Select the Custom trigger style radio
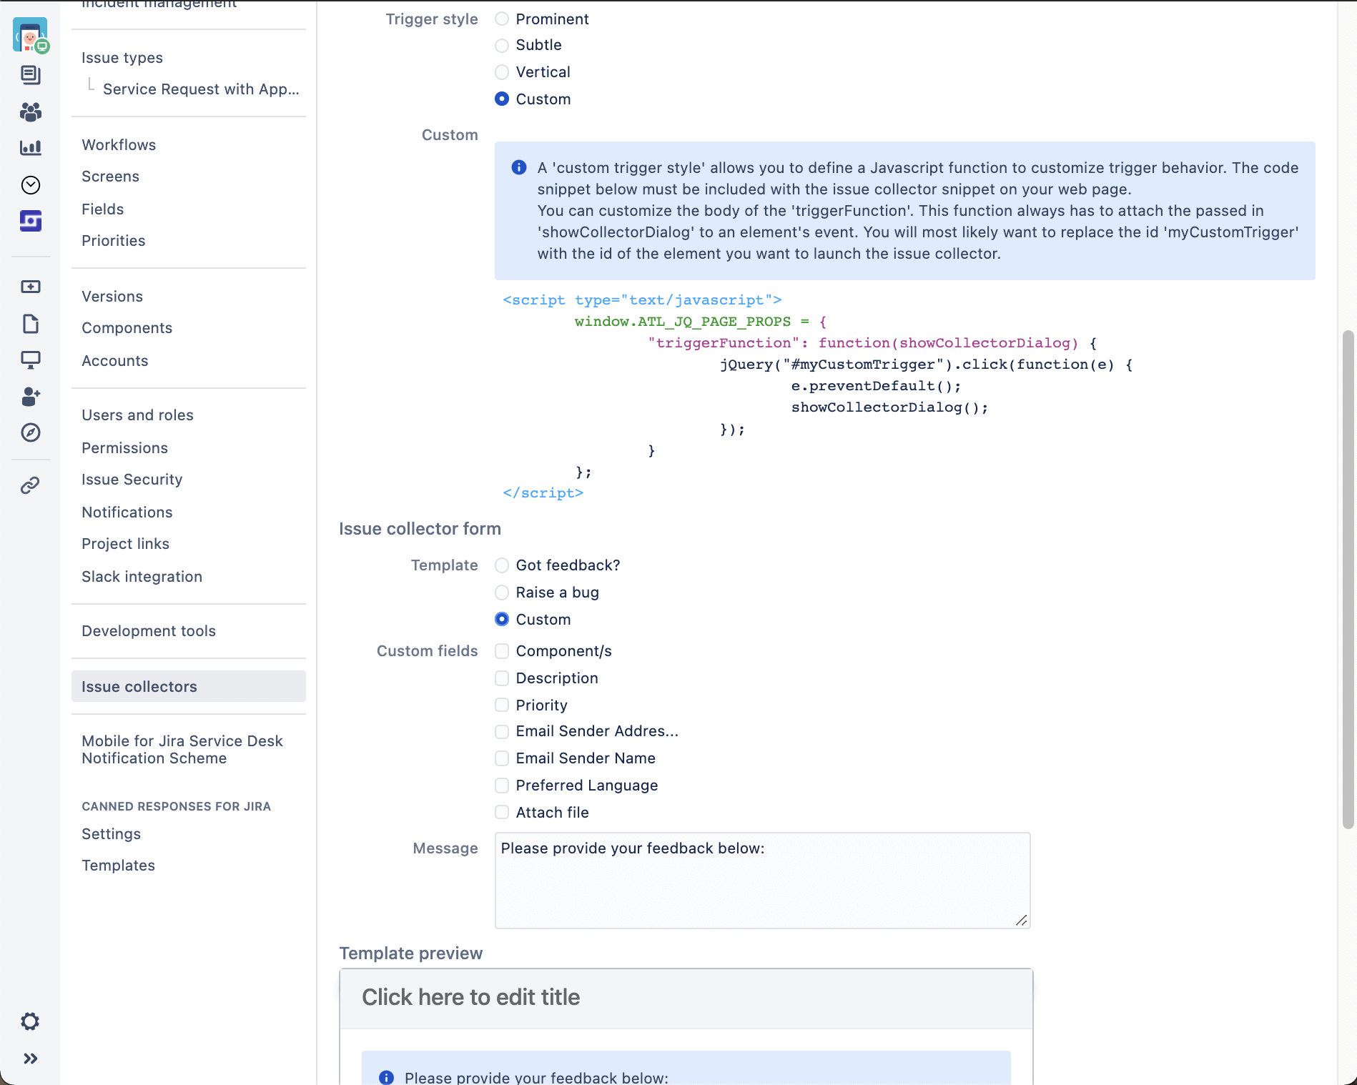The width and height of the screenshot is (1357, 1085). tap(502, 99)
